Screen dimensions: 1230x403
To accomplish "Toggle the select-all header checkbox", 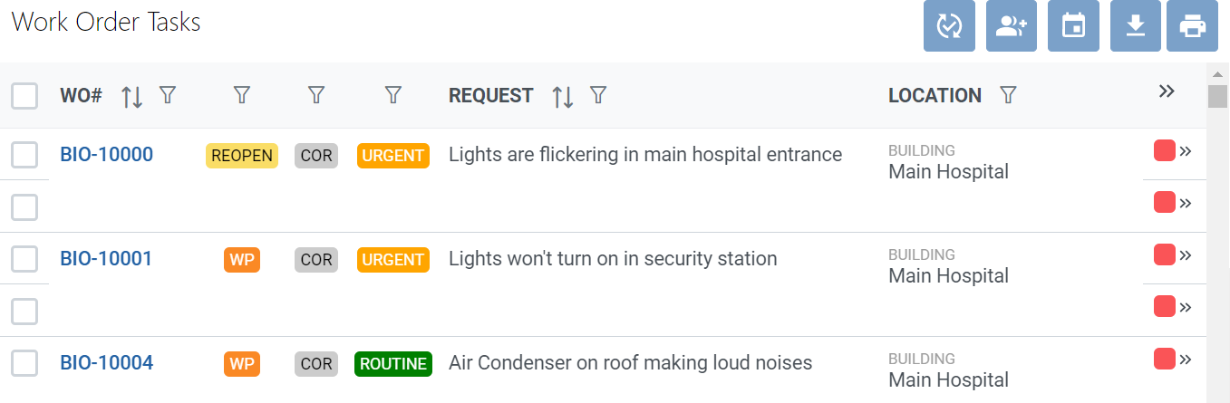I will (x=24, y=96).
